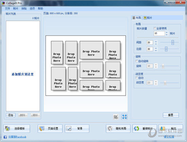Screen dimensions: 187x142
Task: Increase the 边距 margin value
Action: point(156,48)
